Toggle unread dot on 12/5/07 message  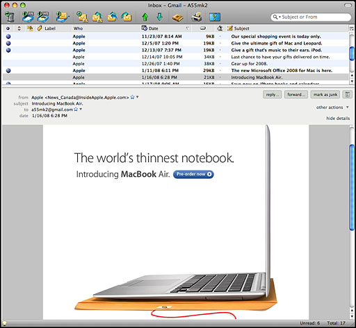coord(8,43)
